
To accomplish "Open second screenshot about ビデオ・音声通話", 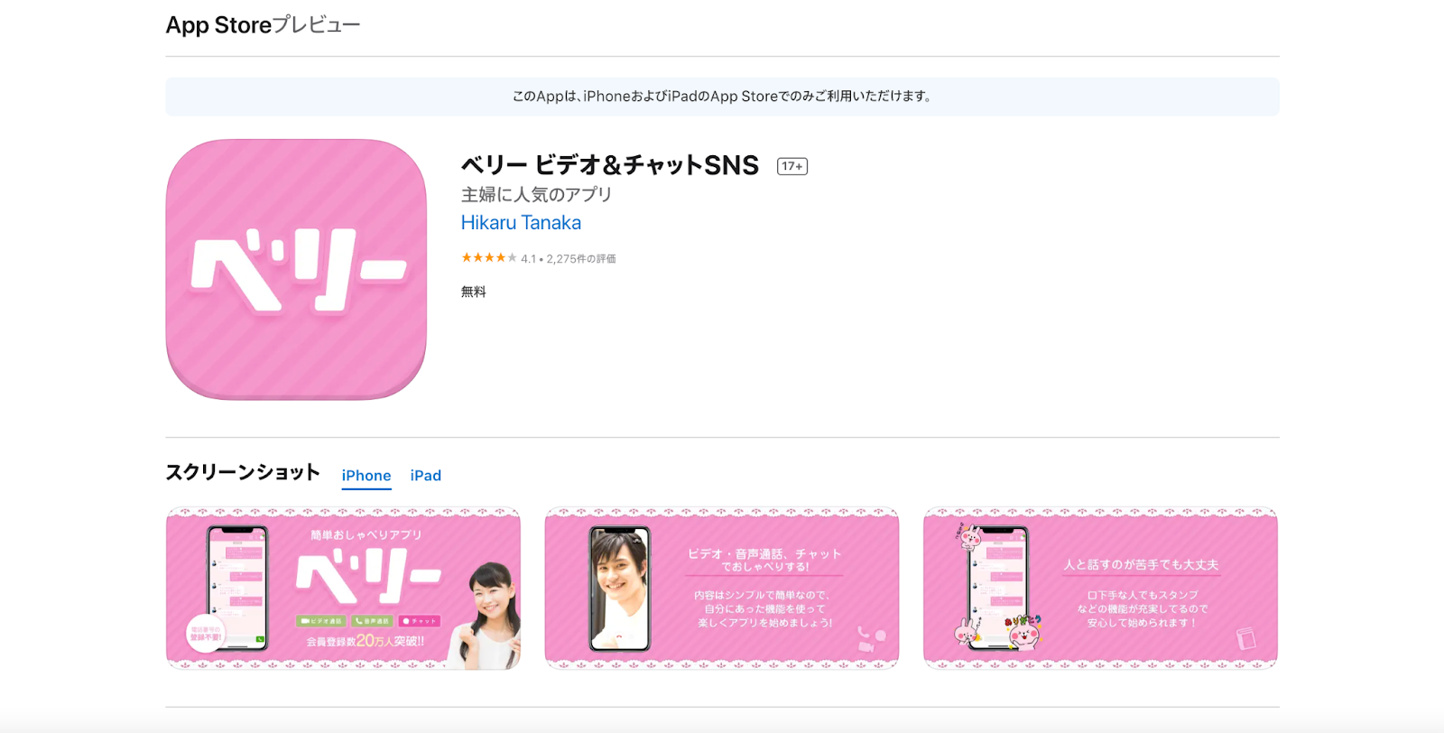I will [x=722, y=589].
